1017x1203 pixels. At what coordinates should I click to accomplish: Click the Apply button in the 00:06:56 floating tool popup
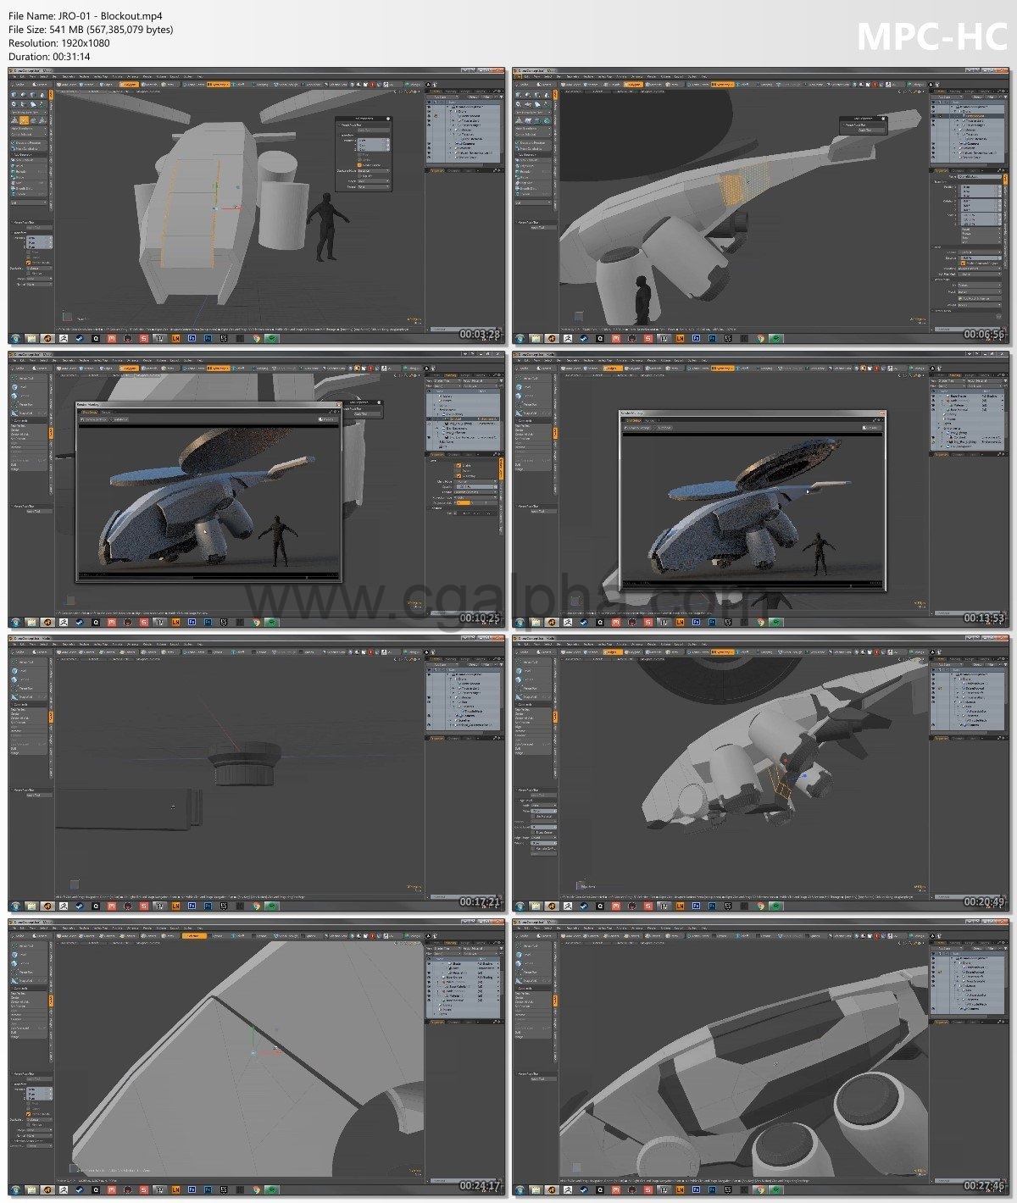pos(863,130)
